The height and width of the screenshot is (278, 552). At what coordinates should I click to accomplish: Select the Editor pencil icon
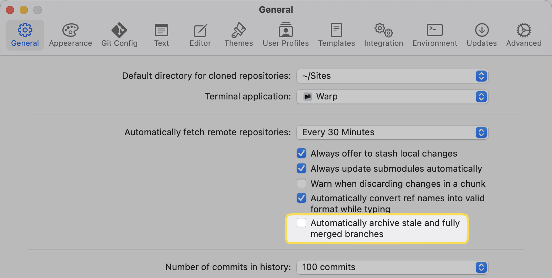[x=200, y=30]
